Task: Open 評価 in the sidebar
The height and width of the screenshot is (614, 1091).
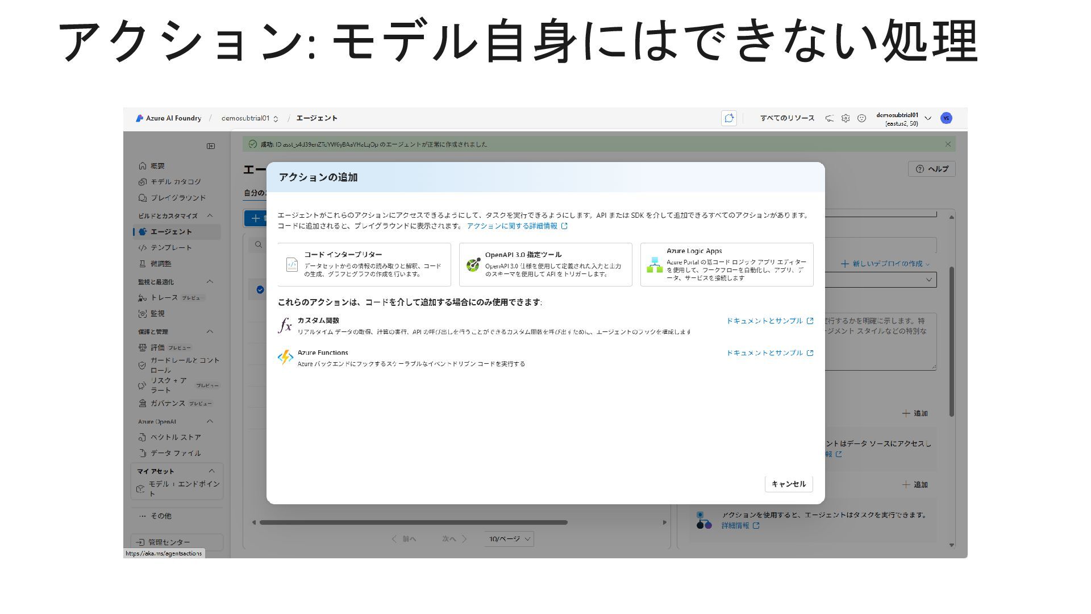Action: tap(165, 347)
